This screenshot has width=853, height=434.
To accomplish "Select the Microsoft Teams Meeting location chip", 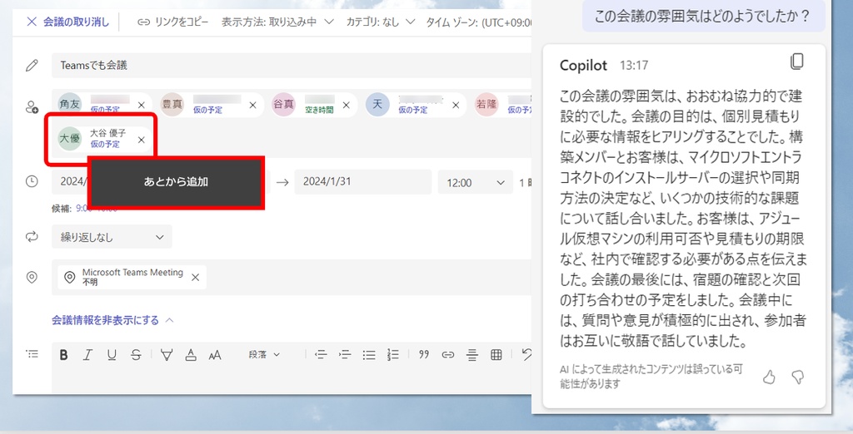I will [x=132, y=277].
